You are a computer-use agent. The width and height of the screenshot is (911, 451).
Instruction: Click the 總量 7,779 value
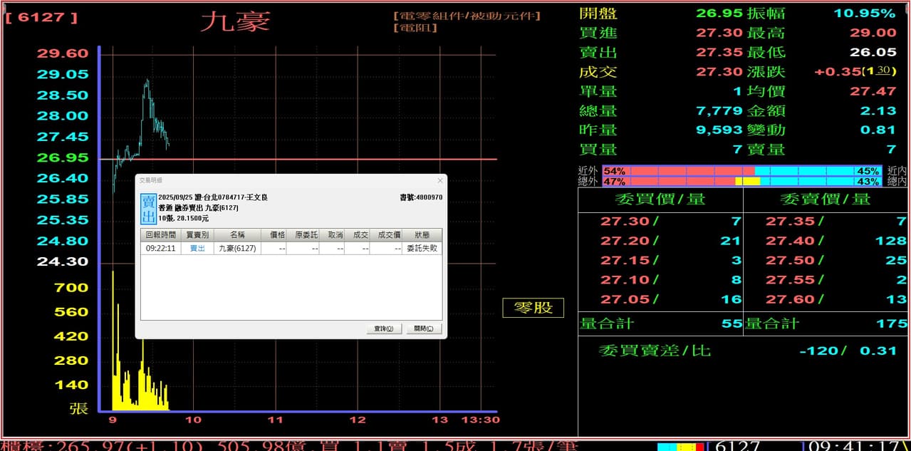[x=719, y=110]
